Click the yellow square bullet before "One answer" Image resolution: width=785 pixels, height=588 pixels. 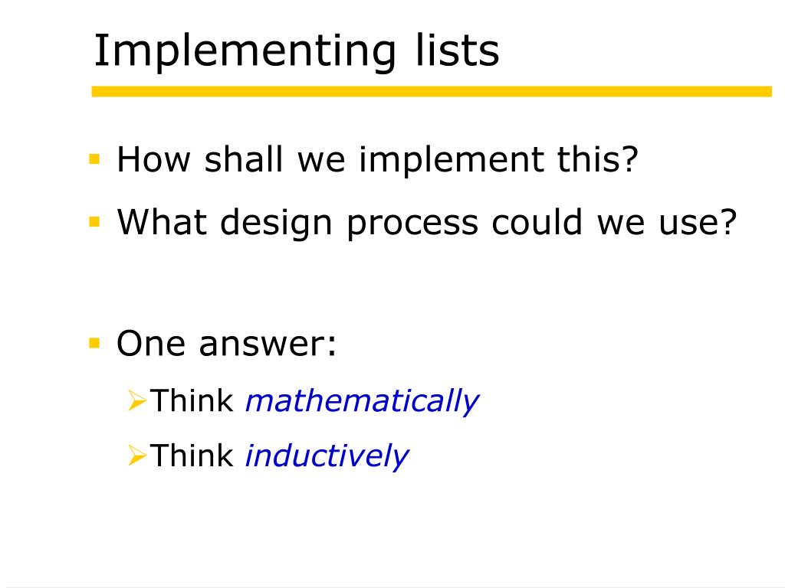pos(94,344)
